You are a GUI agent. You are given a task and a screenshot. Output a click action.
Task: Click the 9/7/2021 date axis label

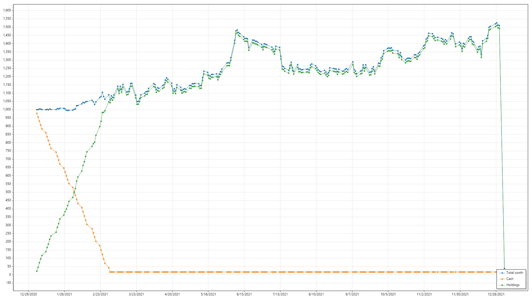(x=352, y=294)
